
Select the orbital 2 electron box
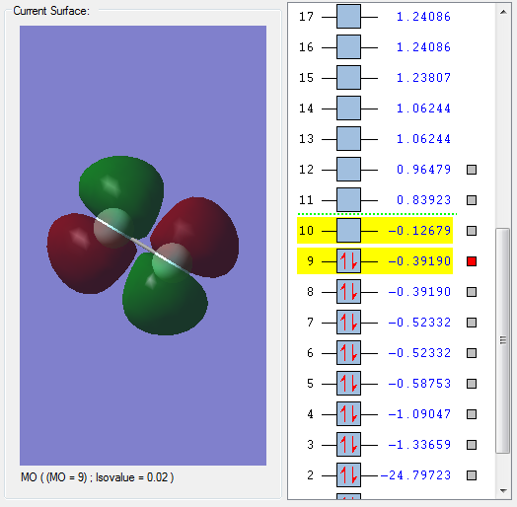click(x=348, y=475)
